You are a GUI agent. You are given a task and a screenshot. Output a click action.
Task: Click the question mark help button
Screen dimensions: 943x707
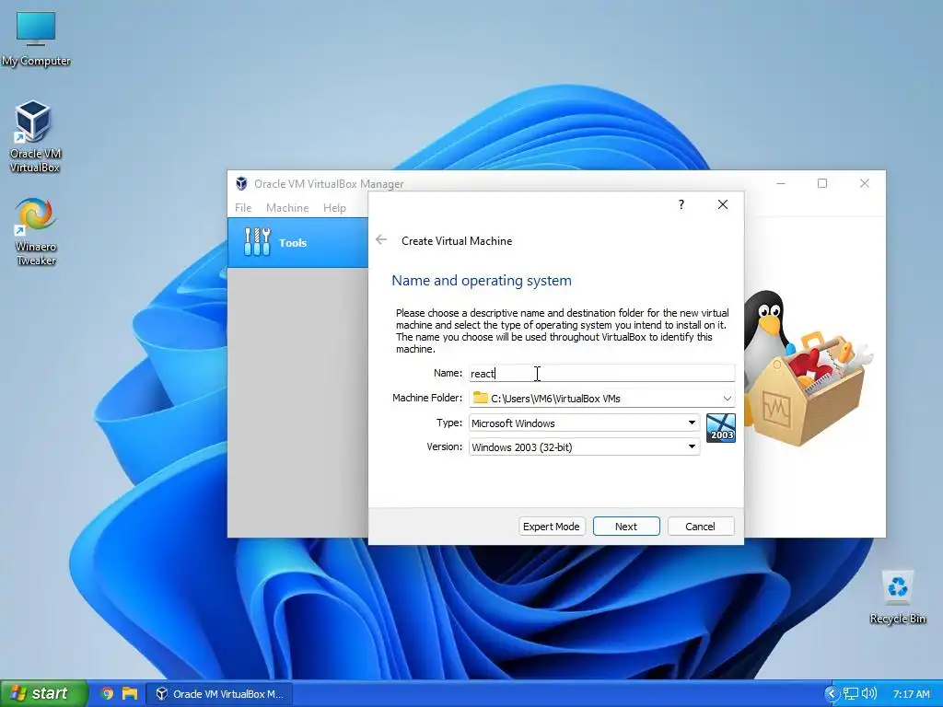(681, 204)
